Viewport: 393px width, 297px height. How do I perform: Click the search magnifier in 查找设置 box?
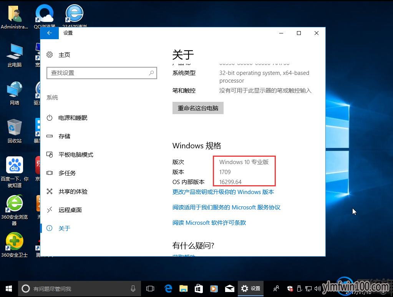point(151,73)
